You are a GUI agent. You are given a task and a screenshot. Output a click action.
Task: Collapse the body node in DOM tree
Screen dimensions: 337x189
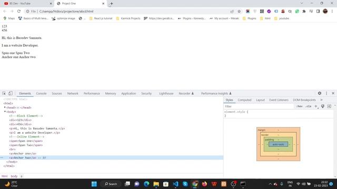pyautogui.click(x=5, y=112)
